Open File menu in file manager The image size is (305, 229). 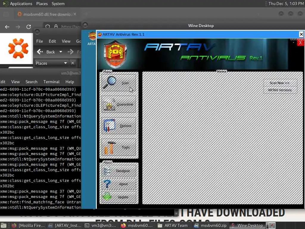[x=40, y=41]
